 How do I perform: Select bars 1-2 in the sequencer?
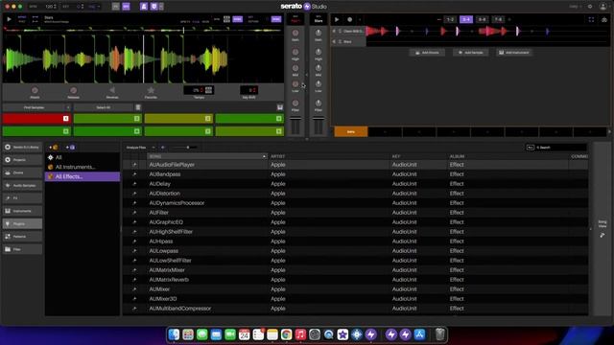point(450,19)
